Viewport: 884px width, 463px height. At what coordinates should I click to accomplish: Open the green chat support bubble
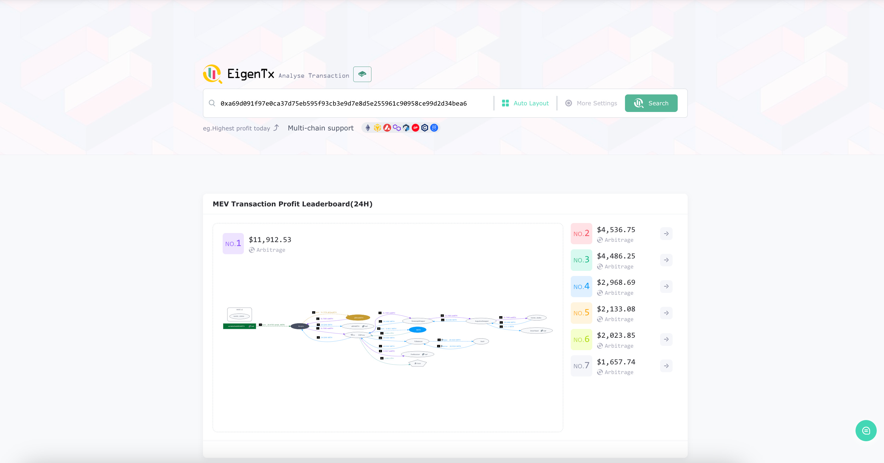tap(866, 430)
